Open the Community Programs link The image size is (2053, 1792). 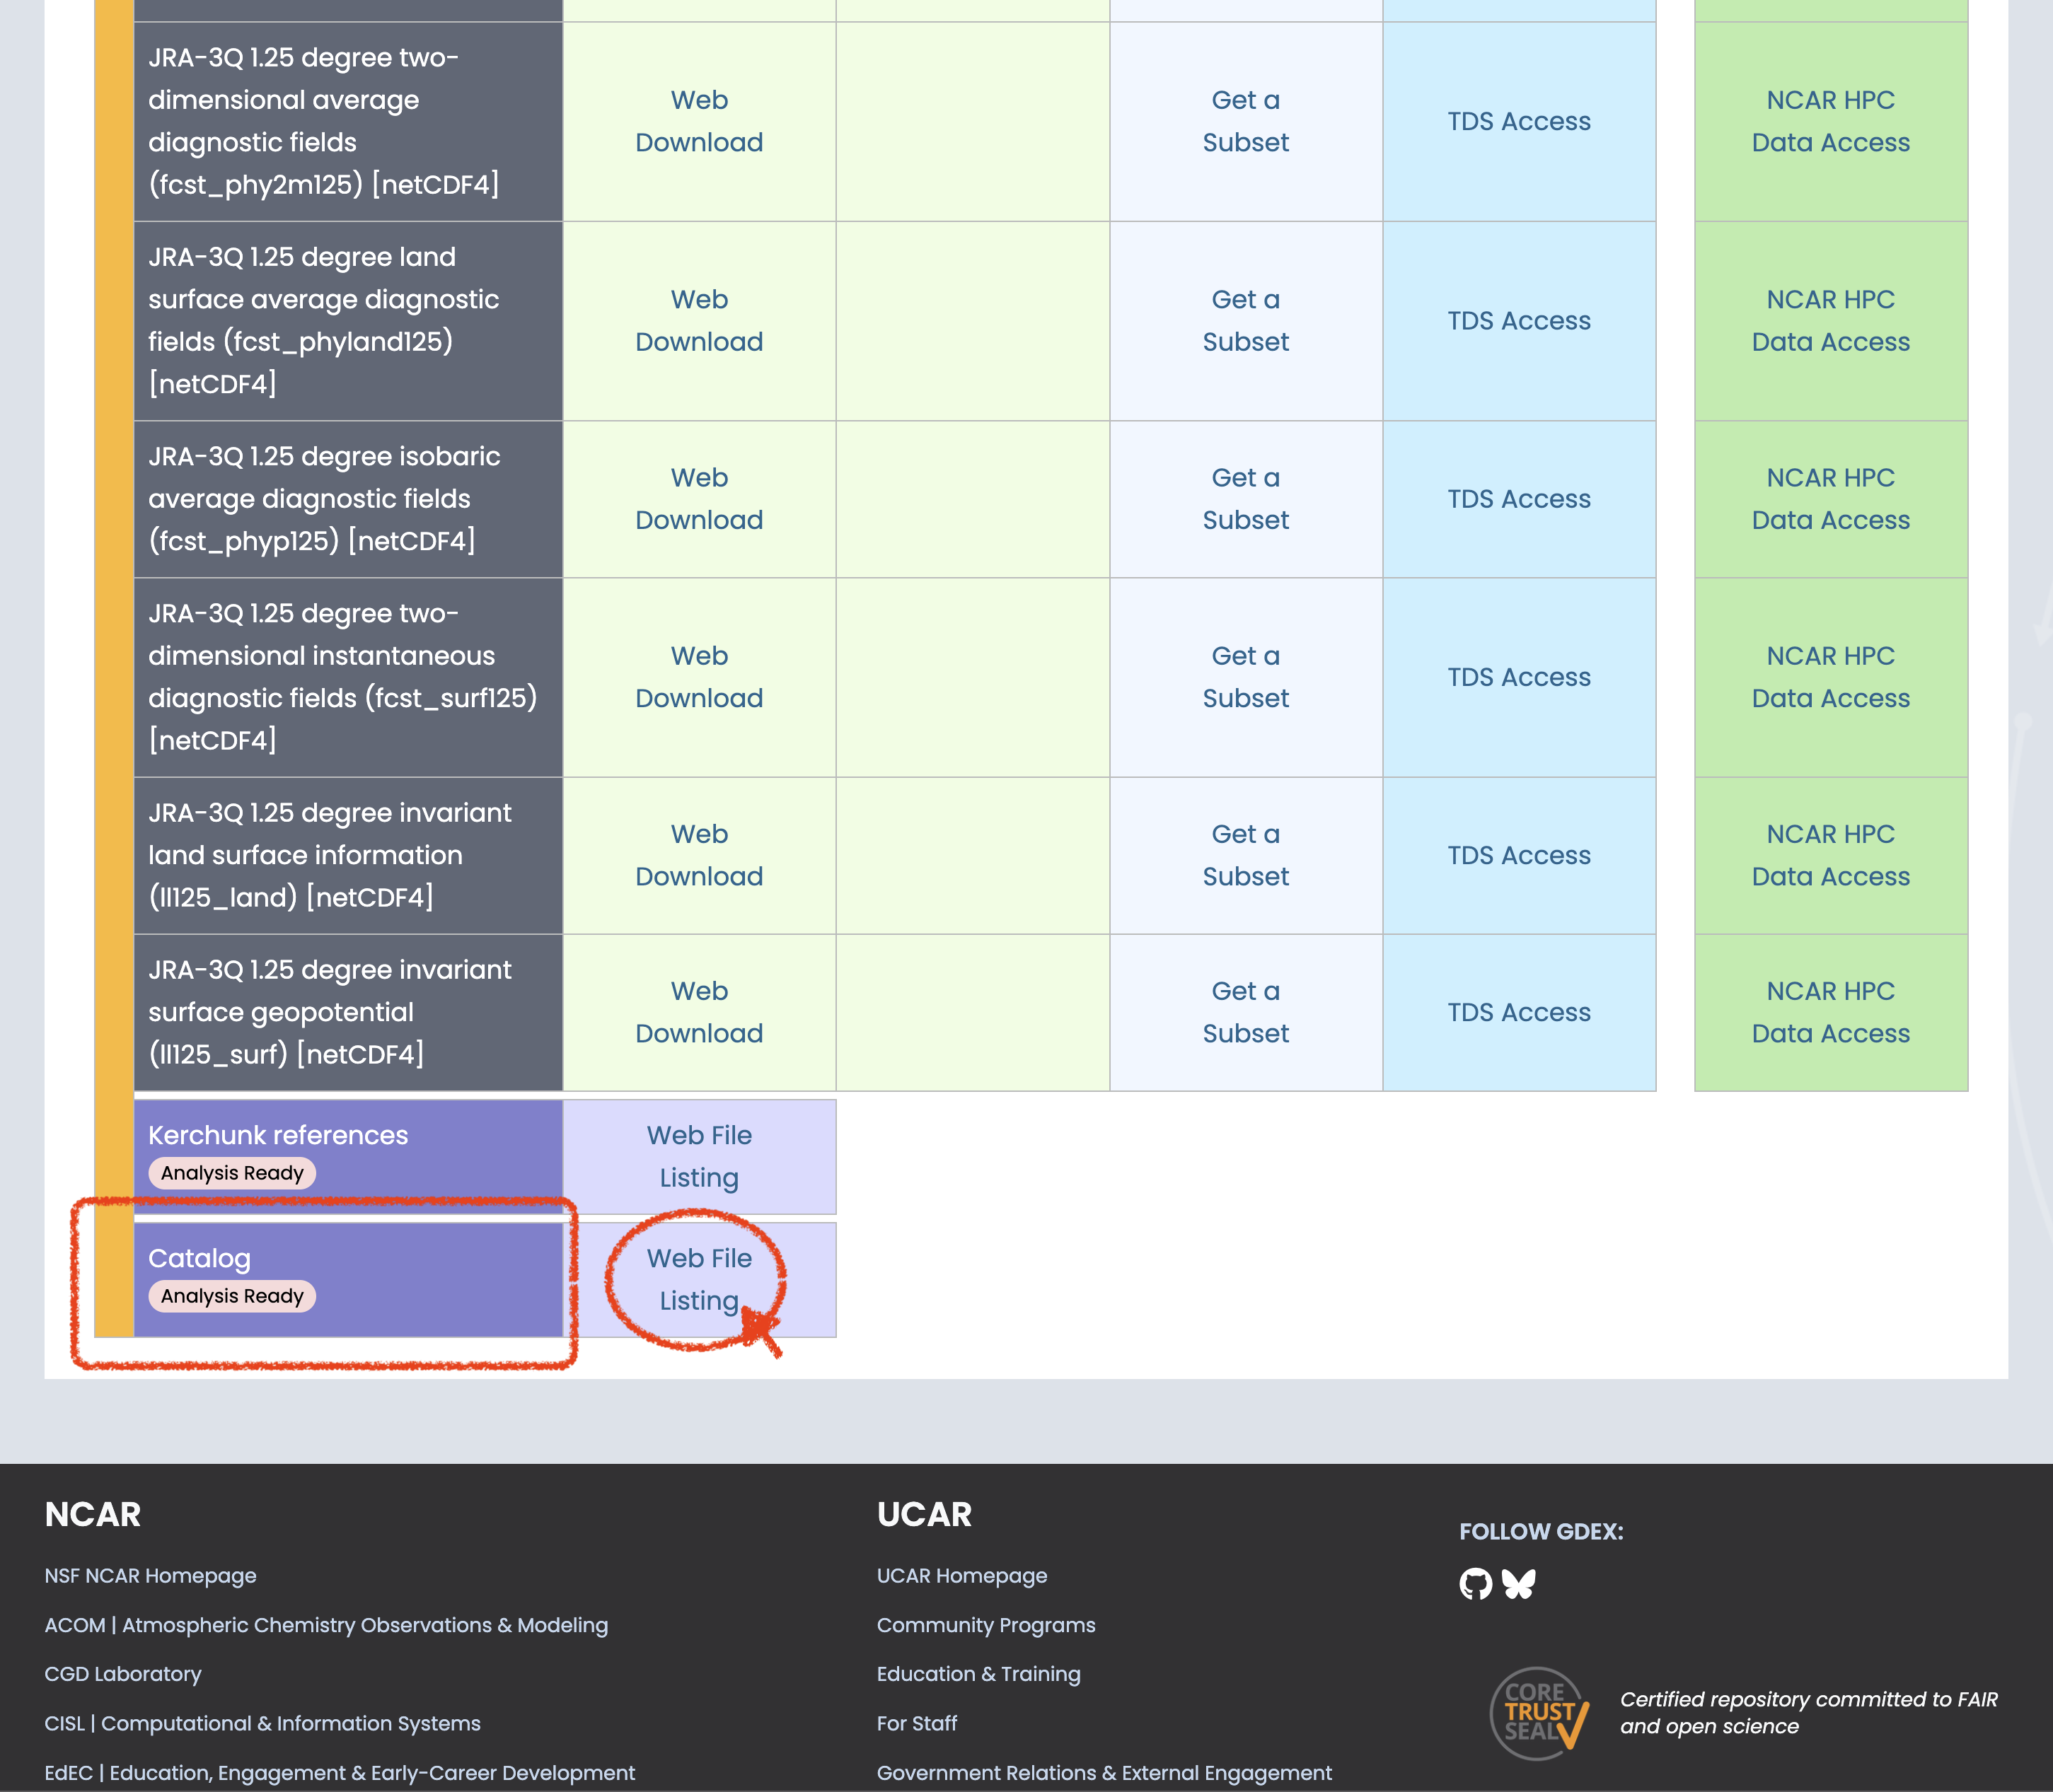(x=985, y=1625)
